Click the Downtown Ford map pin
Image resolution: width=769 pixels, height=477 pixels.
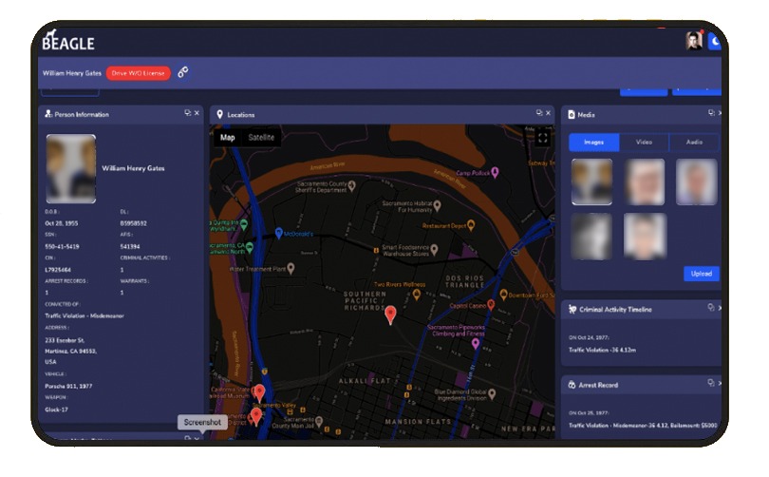tap(503, 295)
